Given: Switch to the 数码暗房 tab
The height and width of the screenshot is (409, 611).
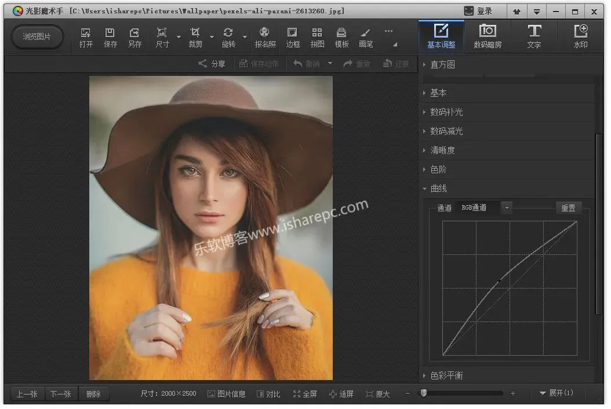Looking at the screenshot, I should [x=488, y=36].
